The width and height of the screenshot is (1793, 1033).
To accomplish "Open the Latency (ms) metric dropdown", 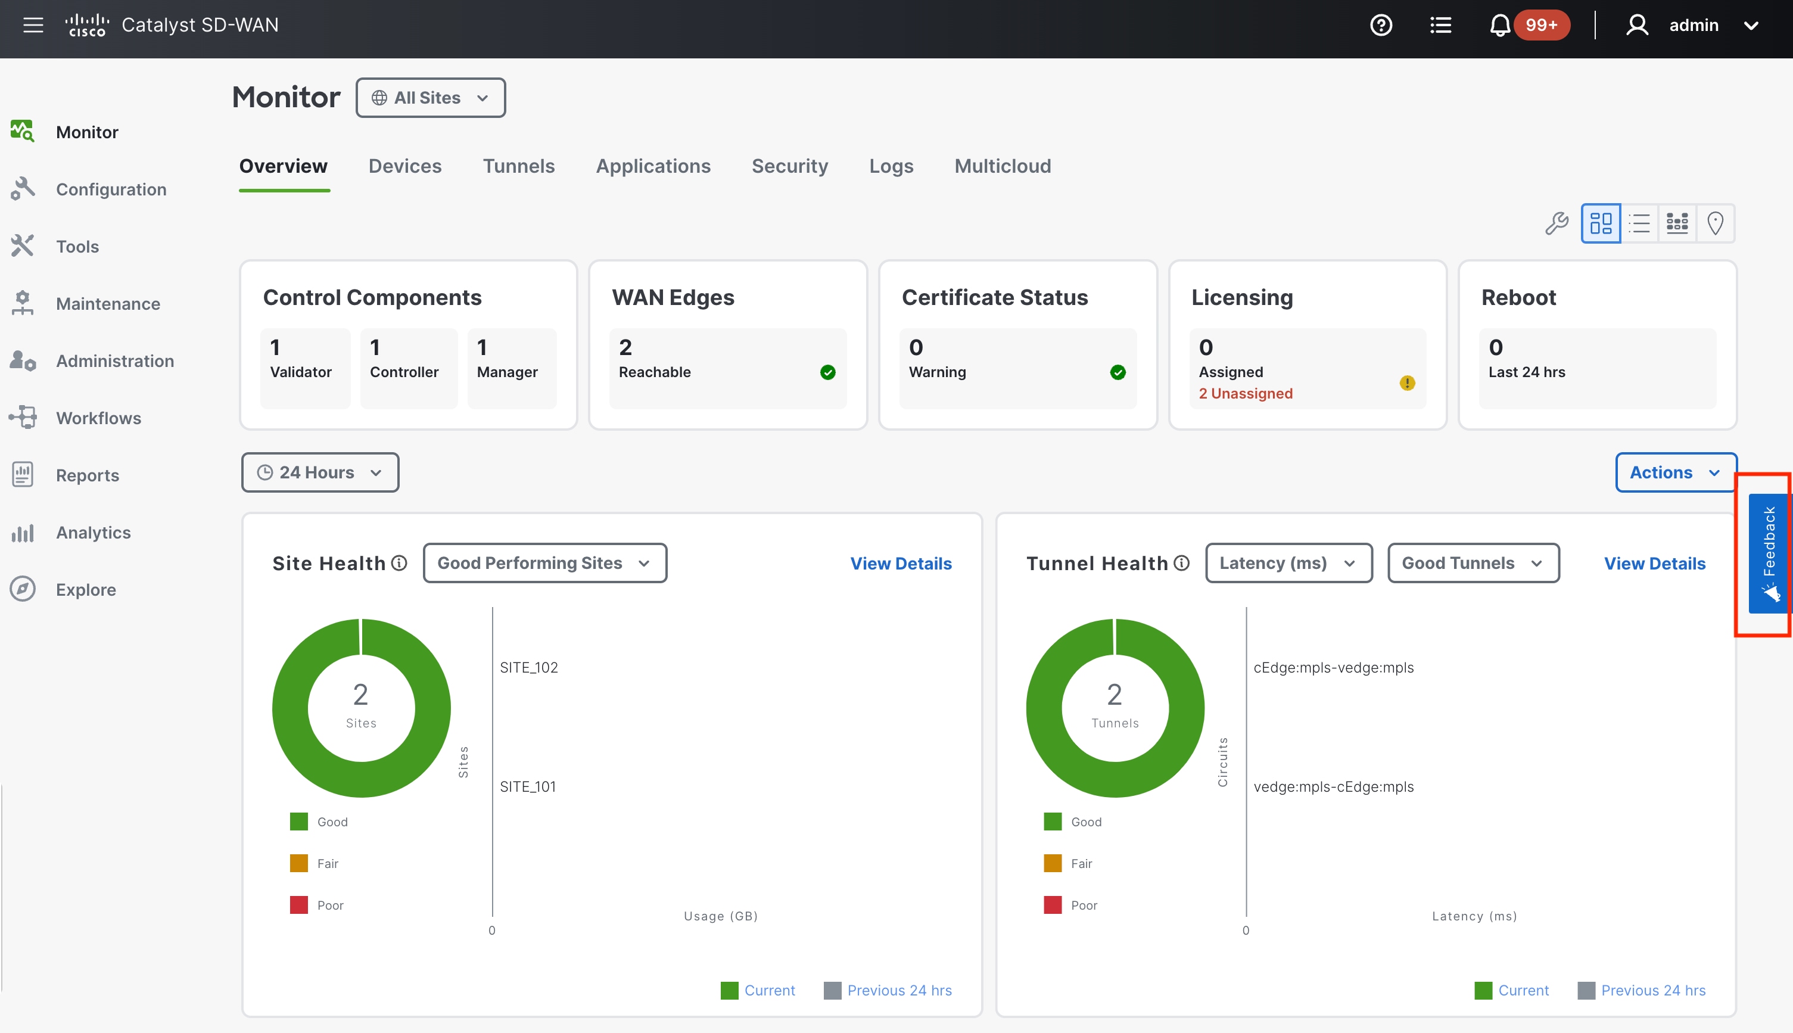I will (1288, 564).
